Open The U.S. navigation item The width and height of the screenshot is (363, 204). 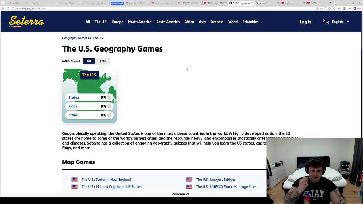point(101,22)
